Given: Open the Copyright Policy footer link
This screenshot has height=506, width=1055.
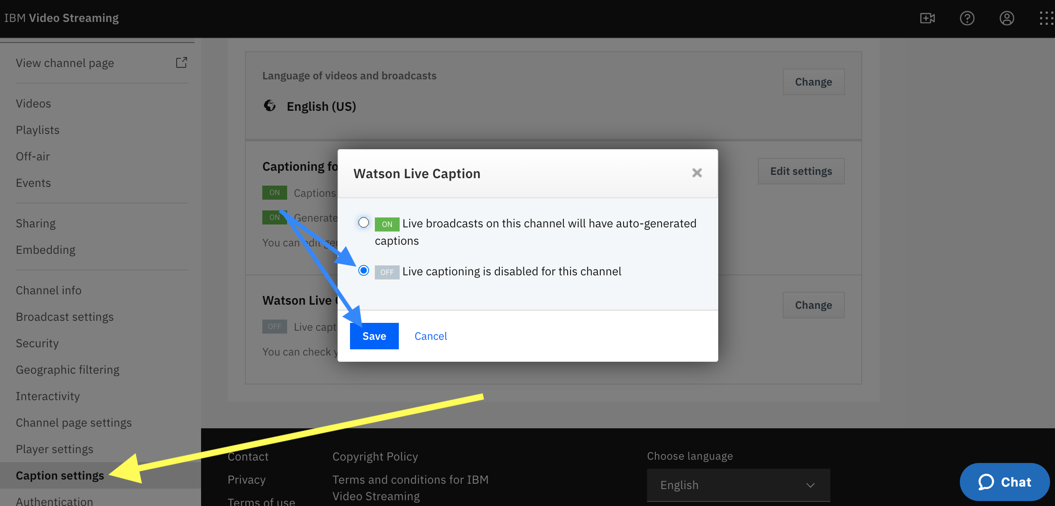Looking at the screenshot, I should 375,456.
